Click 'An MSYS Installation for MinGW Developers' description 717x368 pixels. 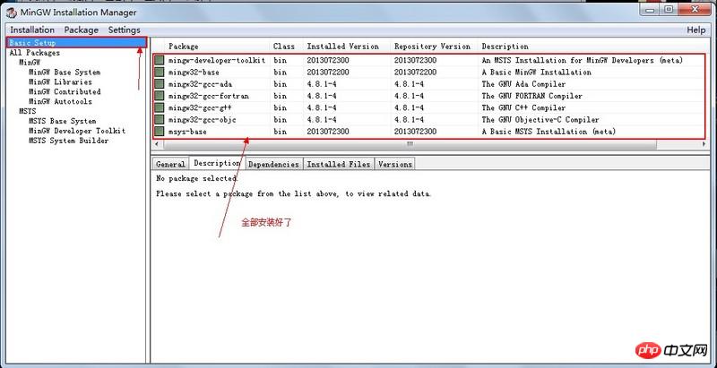click(582, 60)
